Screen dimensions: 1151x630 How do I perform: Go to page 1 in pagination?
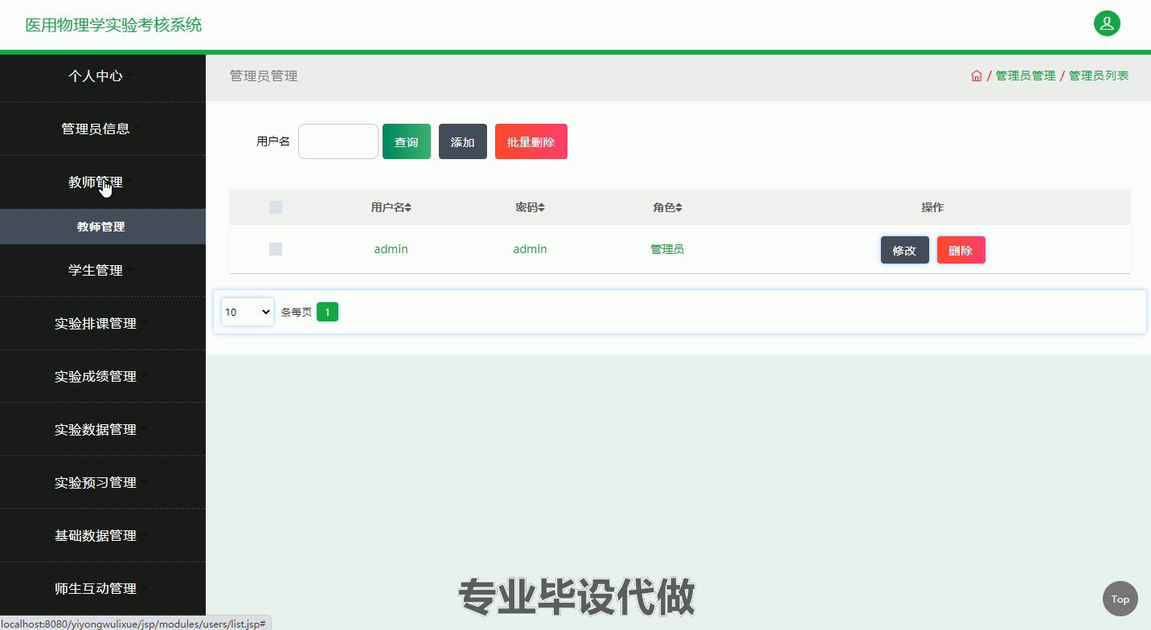pyautogui.click(x=327, y=312)
